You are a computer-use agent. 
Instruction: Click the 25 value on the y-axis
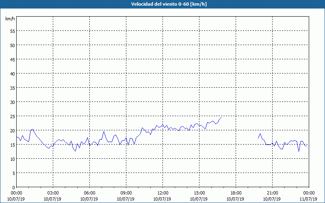(13, 116)
